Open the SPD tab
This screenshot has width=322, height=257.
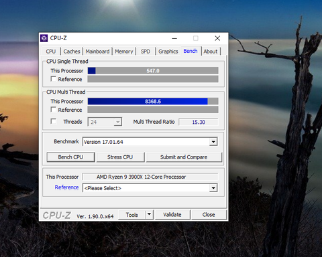coord(146,52)
